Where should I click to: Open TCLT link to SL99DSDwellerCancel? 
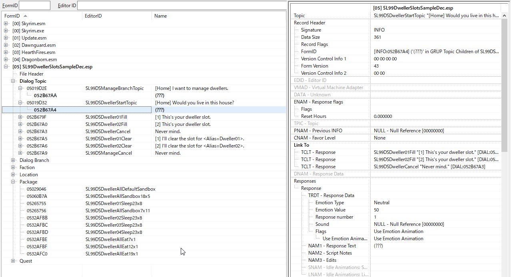[x=435, y=167]
